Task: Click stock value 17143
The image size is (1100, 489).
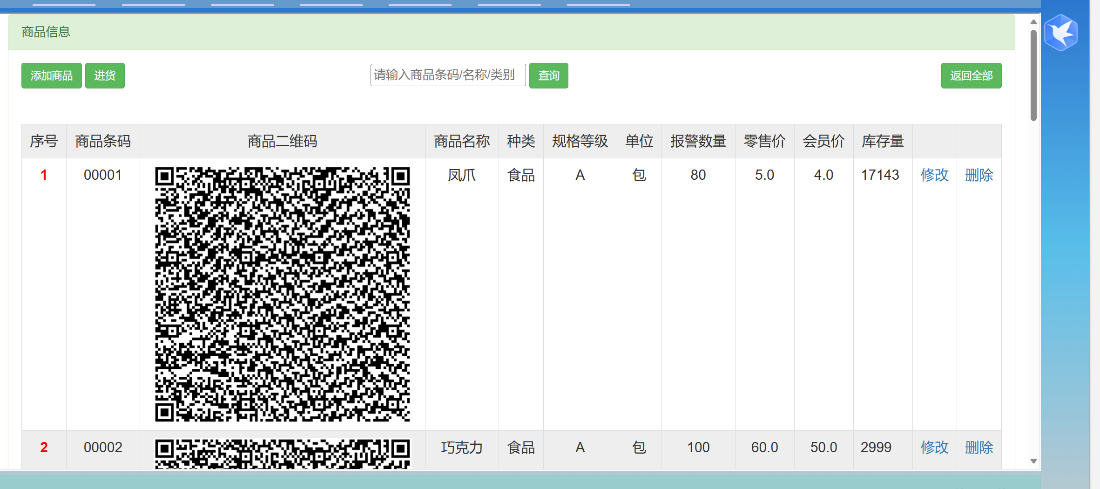Action: pos(880,175)
